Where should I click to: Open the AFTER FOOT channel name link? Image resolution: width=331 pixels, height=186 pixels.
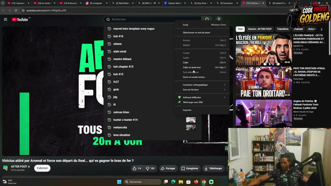[x=19, y=167]
